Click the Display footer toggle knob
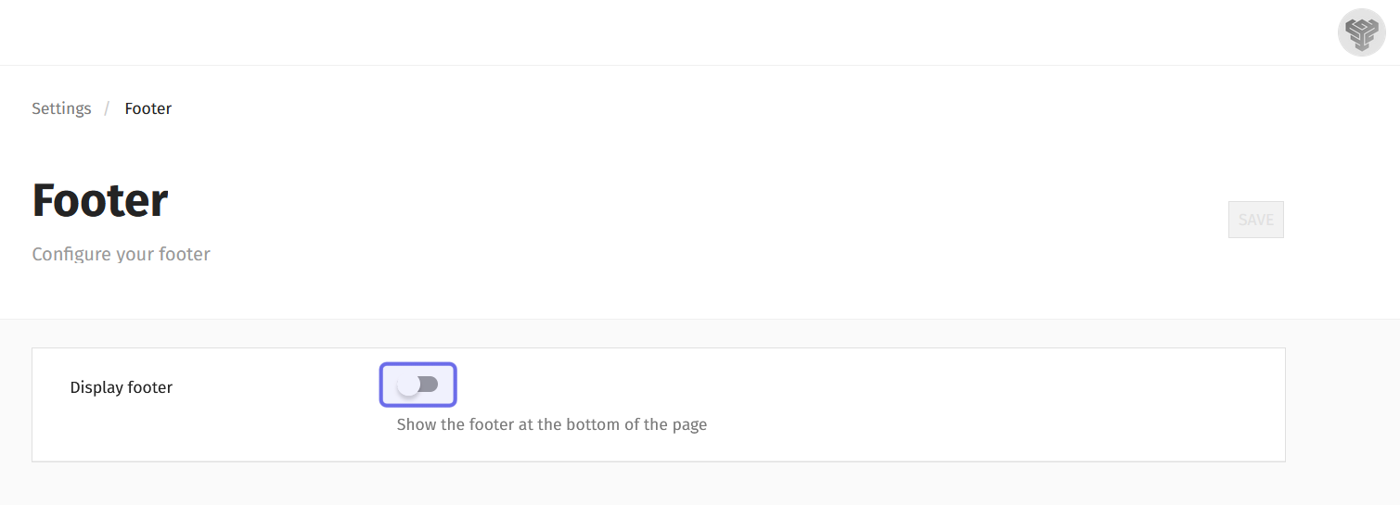This screenshot has height=505, width=1400. (x=408, y=385)
